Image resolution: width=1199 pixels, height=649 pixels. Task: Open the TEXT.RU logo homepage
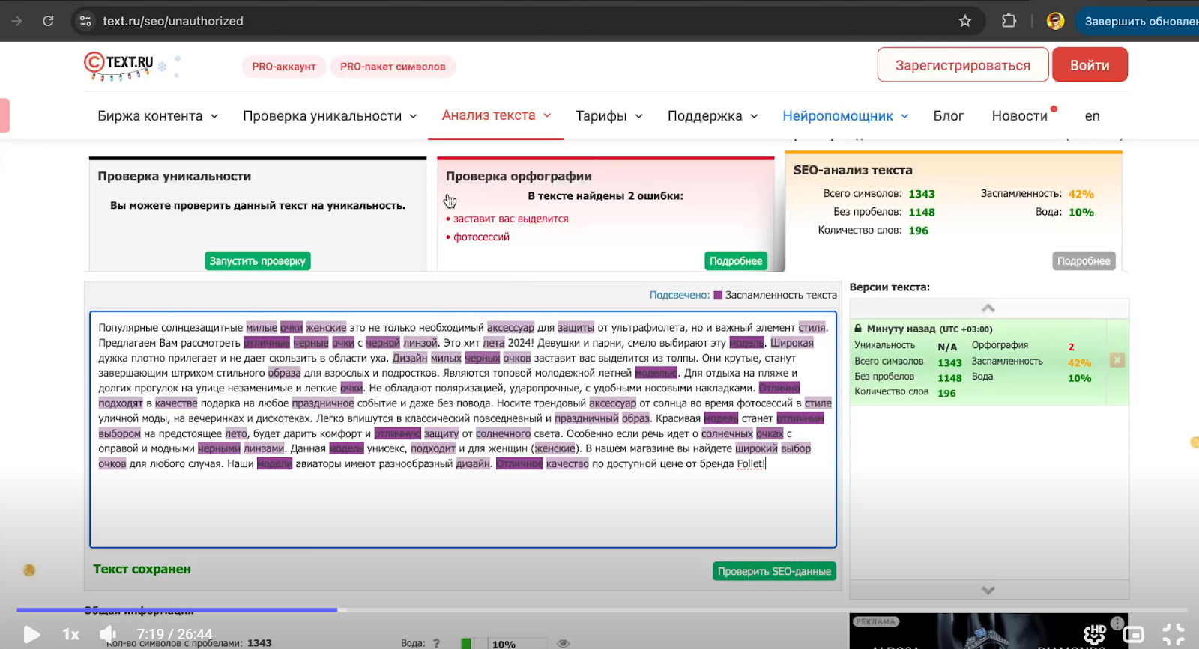click(119, 66)
